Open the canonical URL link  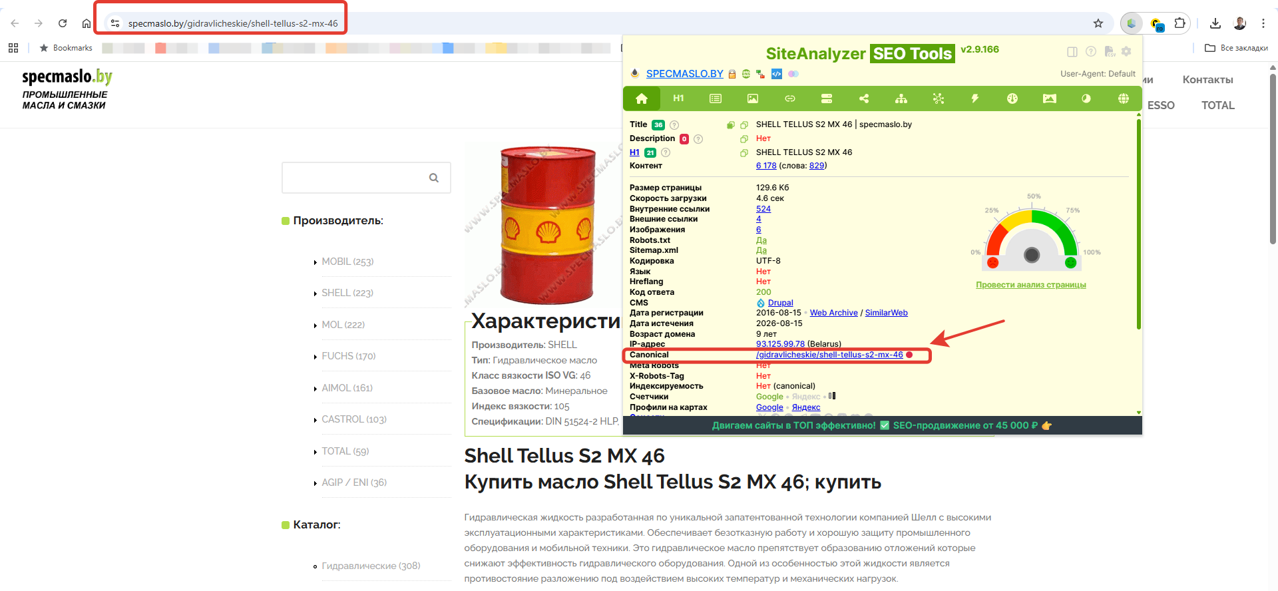tap(829, 355)
